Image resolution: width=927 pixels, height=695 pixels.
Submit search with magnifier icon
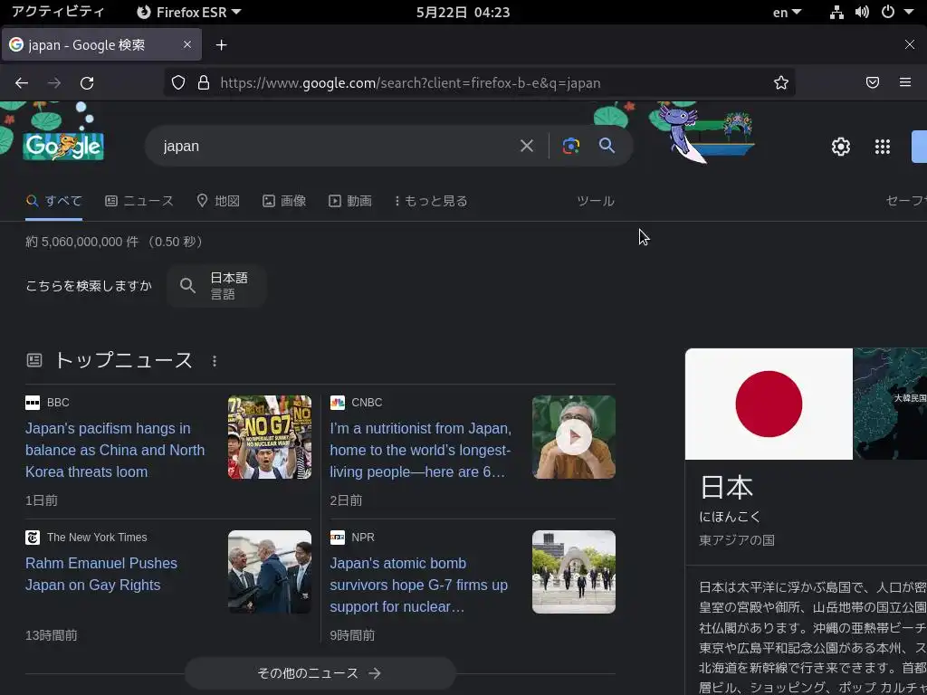[607, 146]
